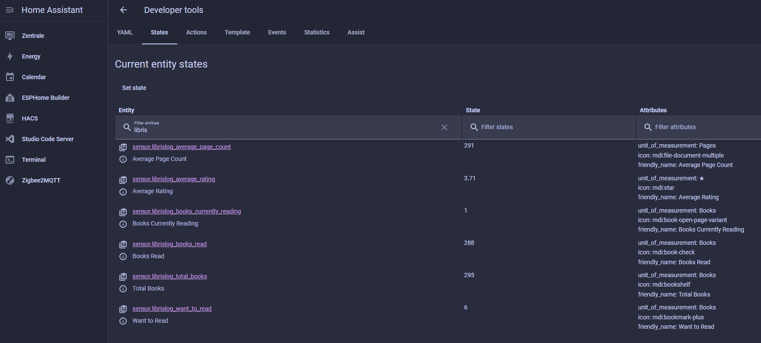This screenshot has height=343, width=761.
Task: Open ESPHome Builder icon
Action: point(10,98)
